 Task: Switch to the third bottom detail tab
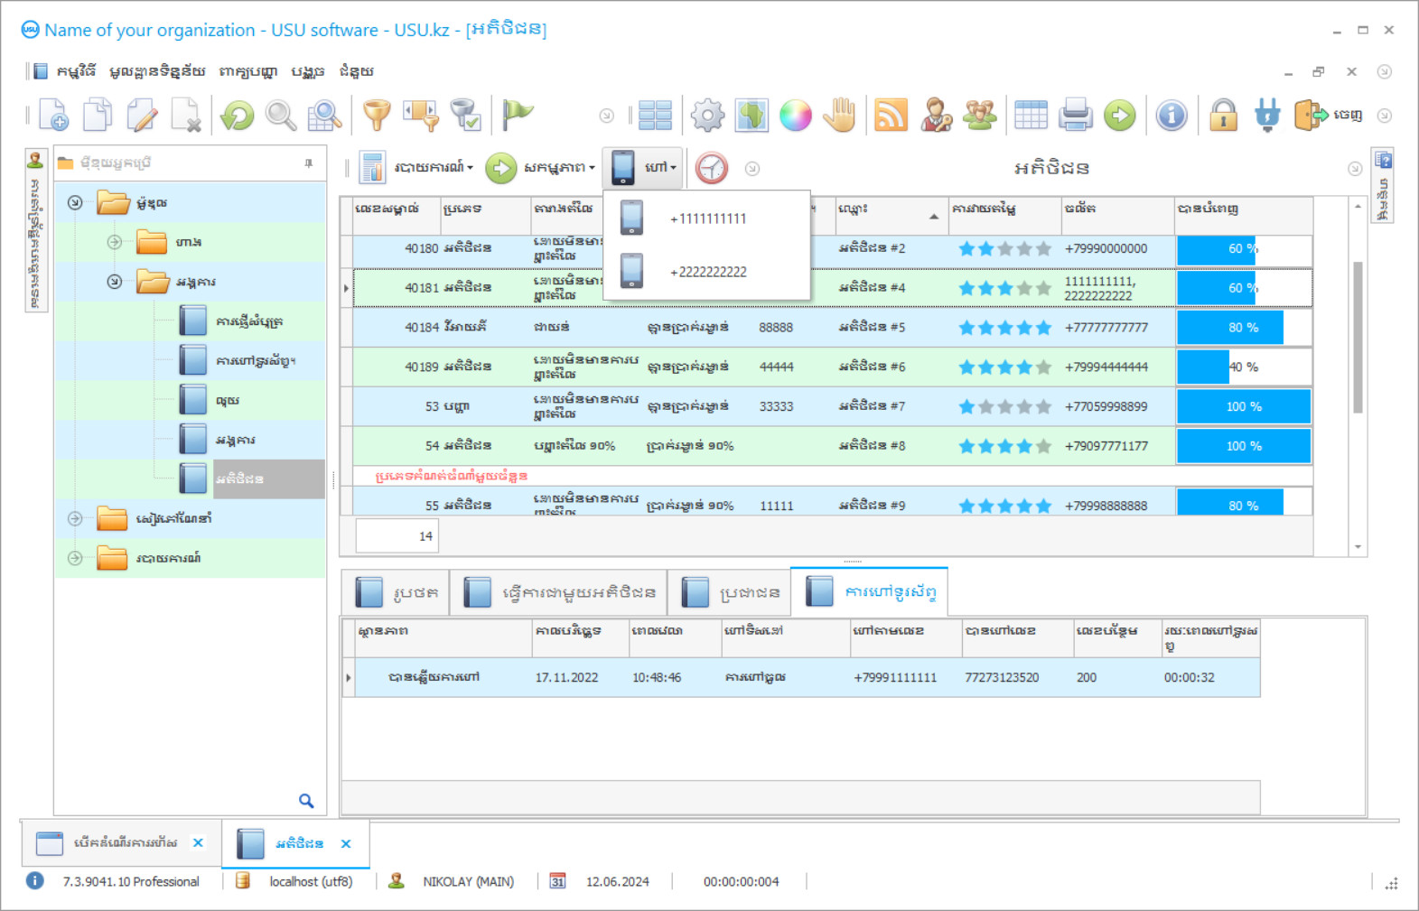[x=730, y=592]
